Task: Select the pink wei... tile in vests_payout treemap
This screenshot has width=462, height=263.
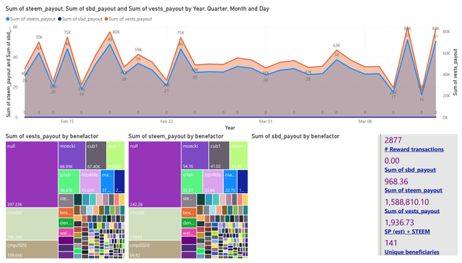Action: (66, 232)
